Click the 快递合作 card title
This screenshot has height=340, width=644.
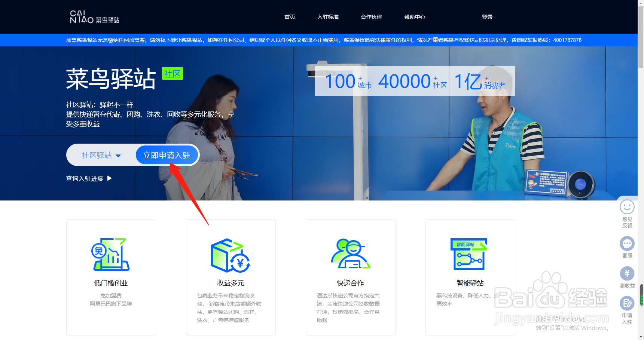(350, 283)
